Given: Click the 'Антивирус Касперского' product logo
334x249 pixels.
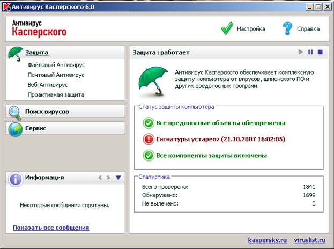Looking at the screenshot, I should coord(39,28).
